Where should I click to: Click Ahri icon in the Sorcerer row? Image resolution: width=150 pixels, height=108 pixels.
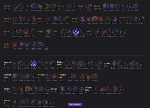pos(14,102)
